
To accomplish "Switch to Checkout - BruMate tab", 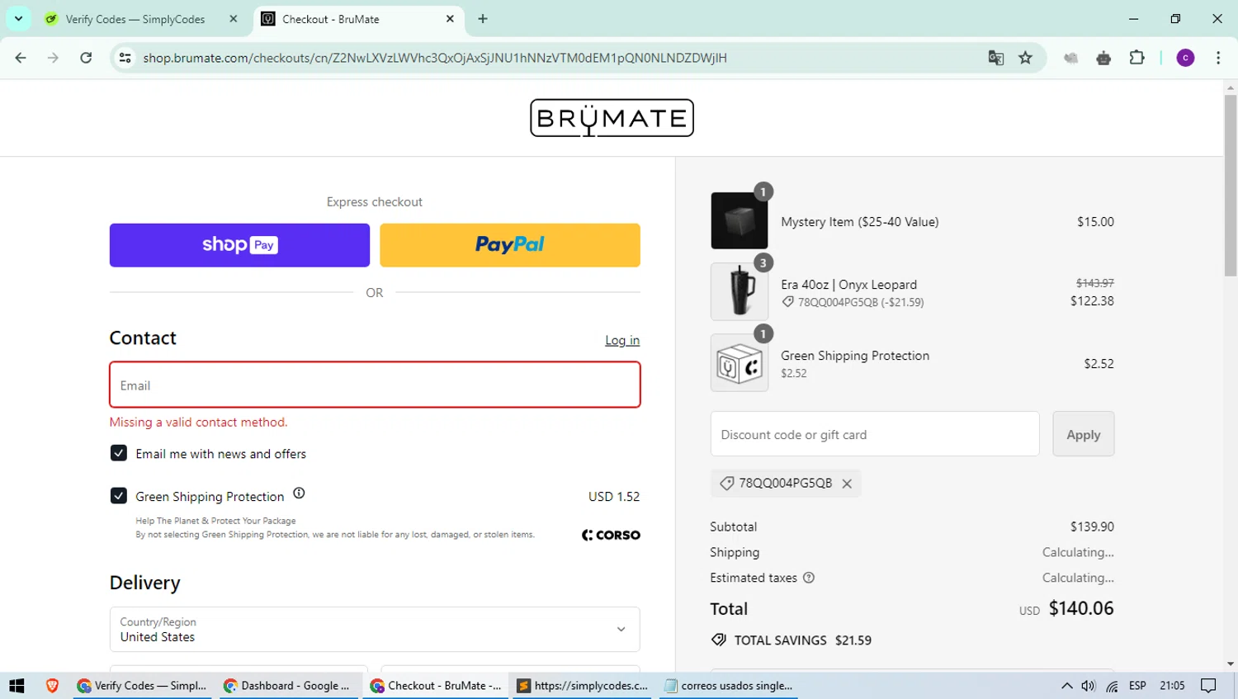I will tap(359, 19).
